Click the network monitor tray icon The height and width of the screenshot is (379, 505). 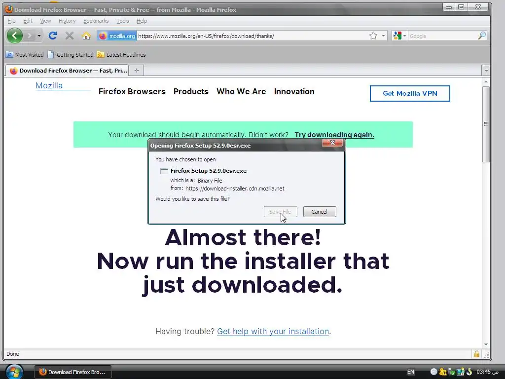(x=460, y=372)
